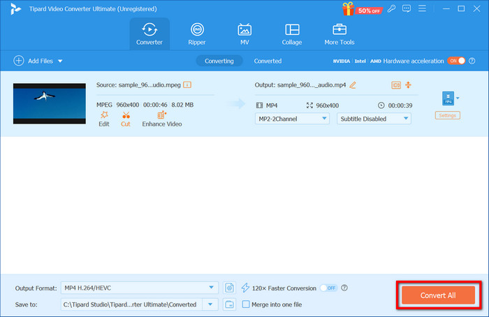Switch to the Ripper tab
Image resolution: width=489 pixels, height=317 pixels.
click(197, 34)
